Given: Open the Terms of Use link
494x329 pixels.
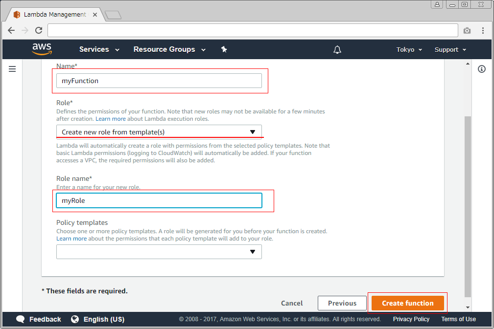Looking at the screenshot, I should pyautogui.click(x=458, y=319).
